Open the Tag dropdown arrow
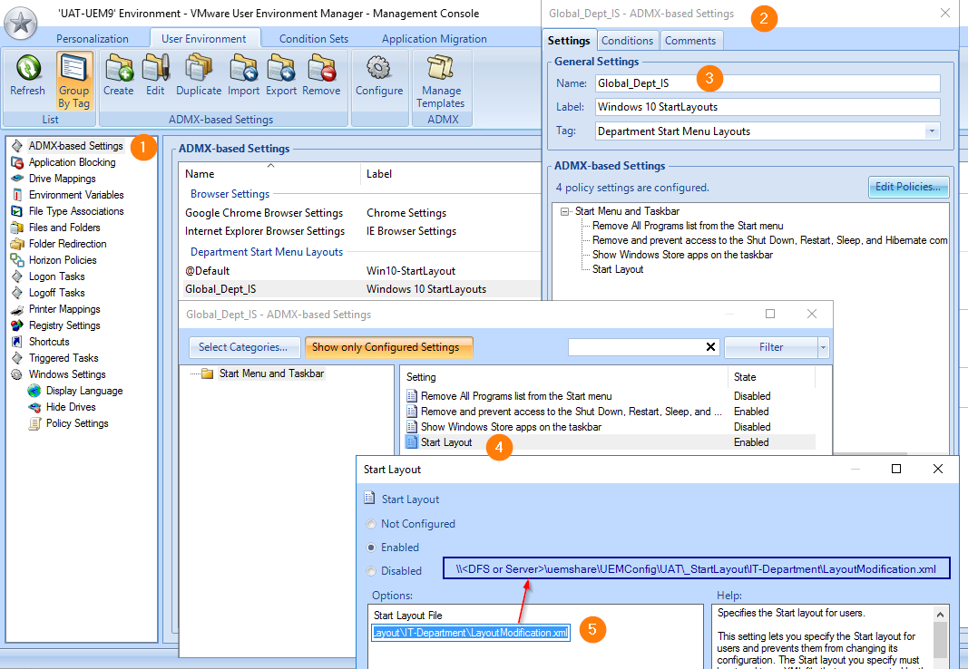968x669 pixels. click(932, 131)
